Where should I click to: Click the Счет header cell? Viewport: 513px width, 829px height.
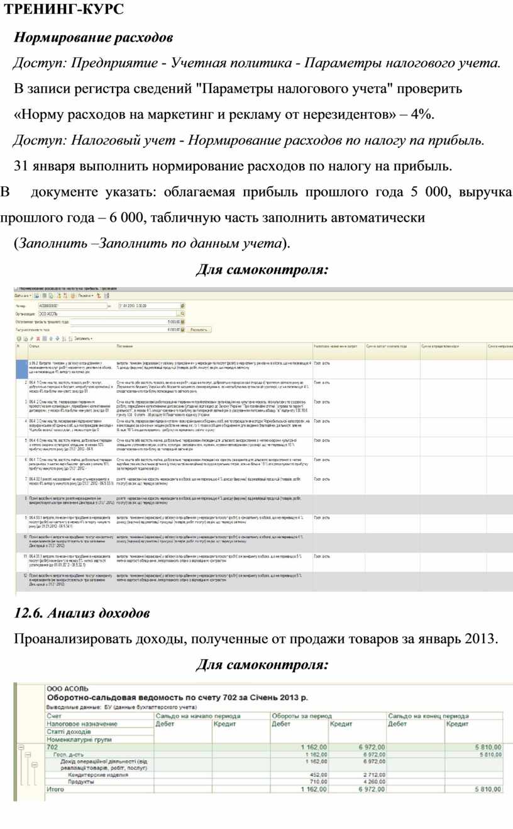99,716
